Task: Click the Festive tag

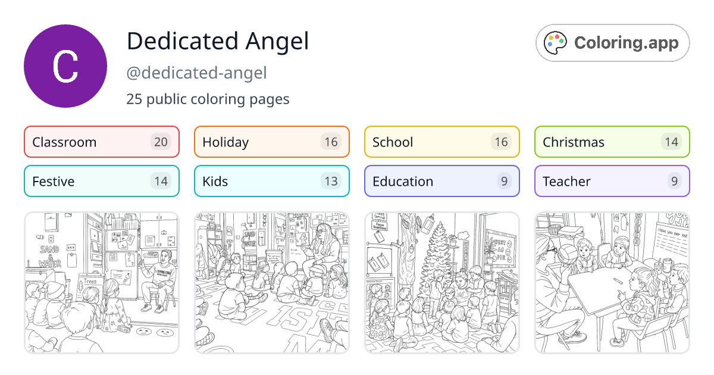Action: [101, 181]
